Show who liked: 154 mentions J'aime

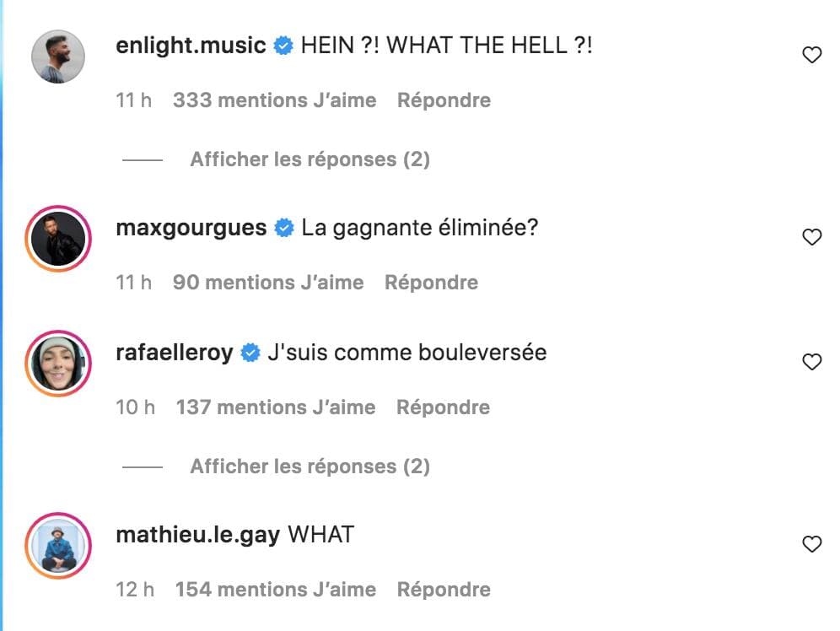point(275,590)
